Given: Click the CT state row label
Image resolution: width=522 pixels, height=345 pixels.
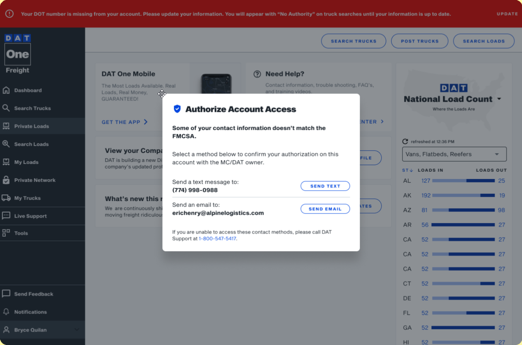Looking at the screenshot, I should (x=407, y=284).
